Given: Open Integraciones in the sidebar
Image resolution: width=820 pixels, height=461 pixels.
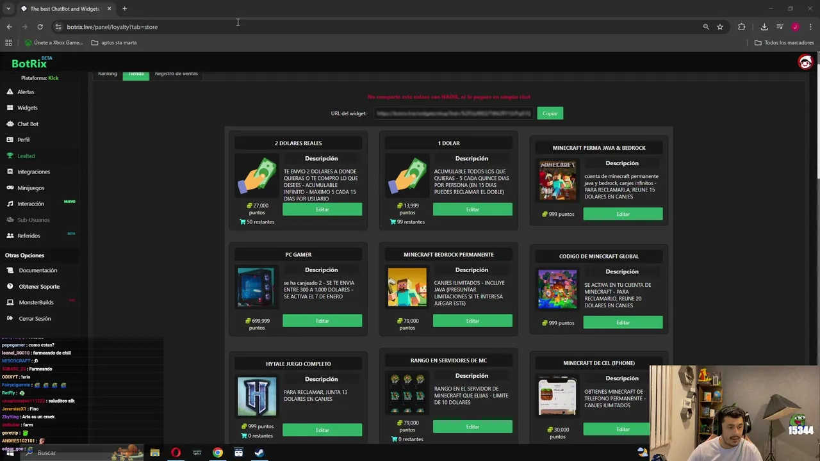Looking at the screenshot, I should 33,172.
